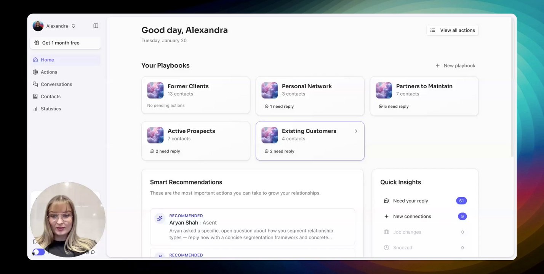This screenshot has height=274, width=544.
Task: Click the Need your reply chat icon
Action: pos(386,201)
